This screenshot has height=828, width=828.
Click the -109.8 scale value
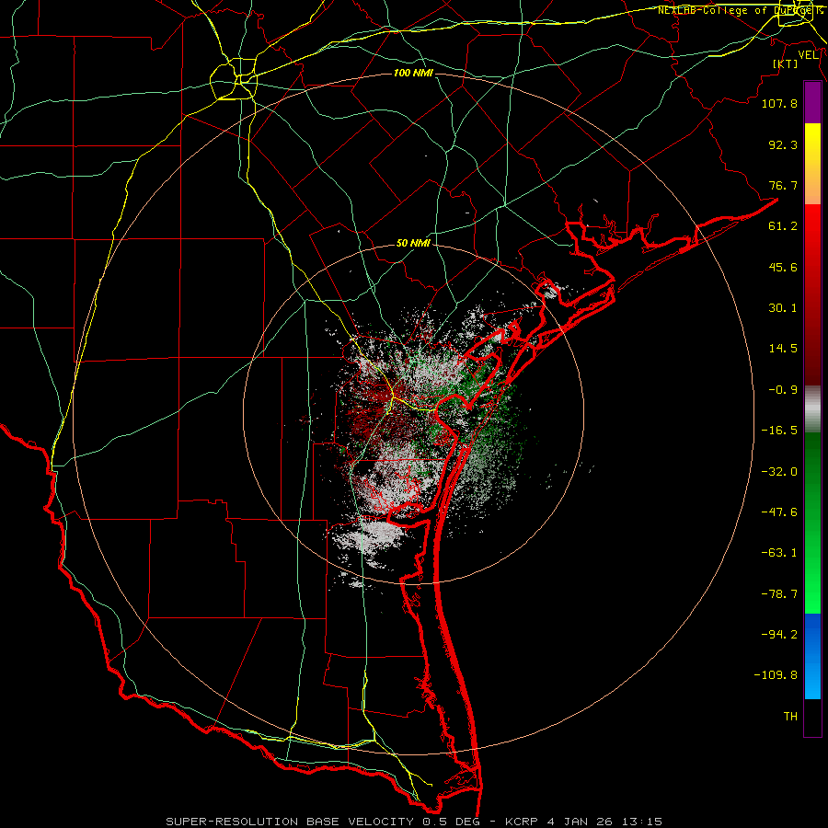776,675
